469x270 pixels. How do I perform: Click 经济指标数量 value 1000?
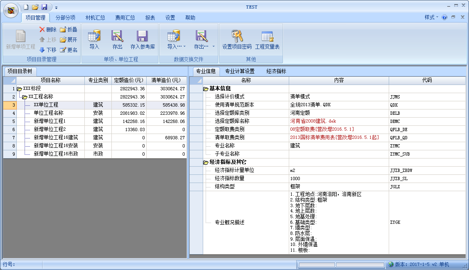click(x=339, y=179)
